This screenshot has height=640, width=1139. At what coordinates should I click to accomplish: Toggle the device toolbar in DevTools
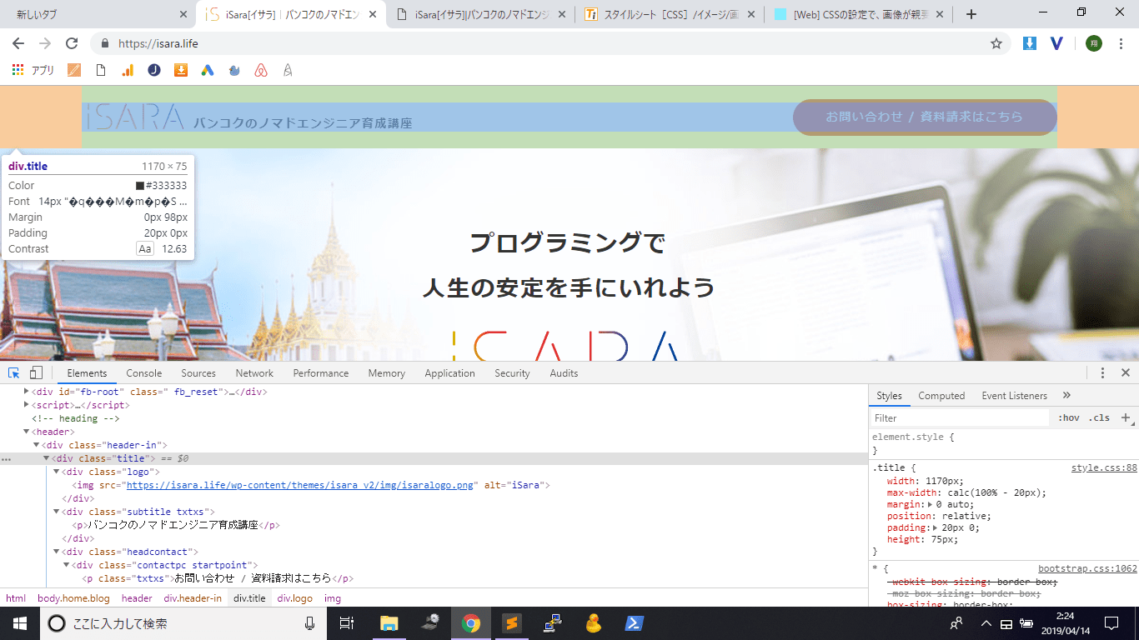[x=36, y=373]
